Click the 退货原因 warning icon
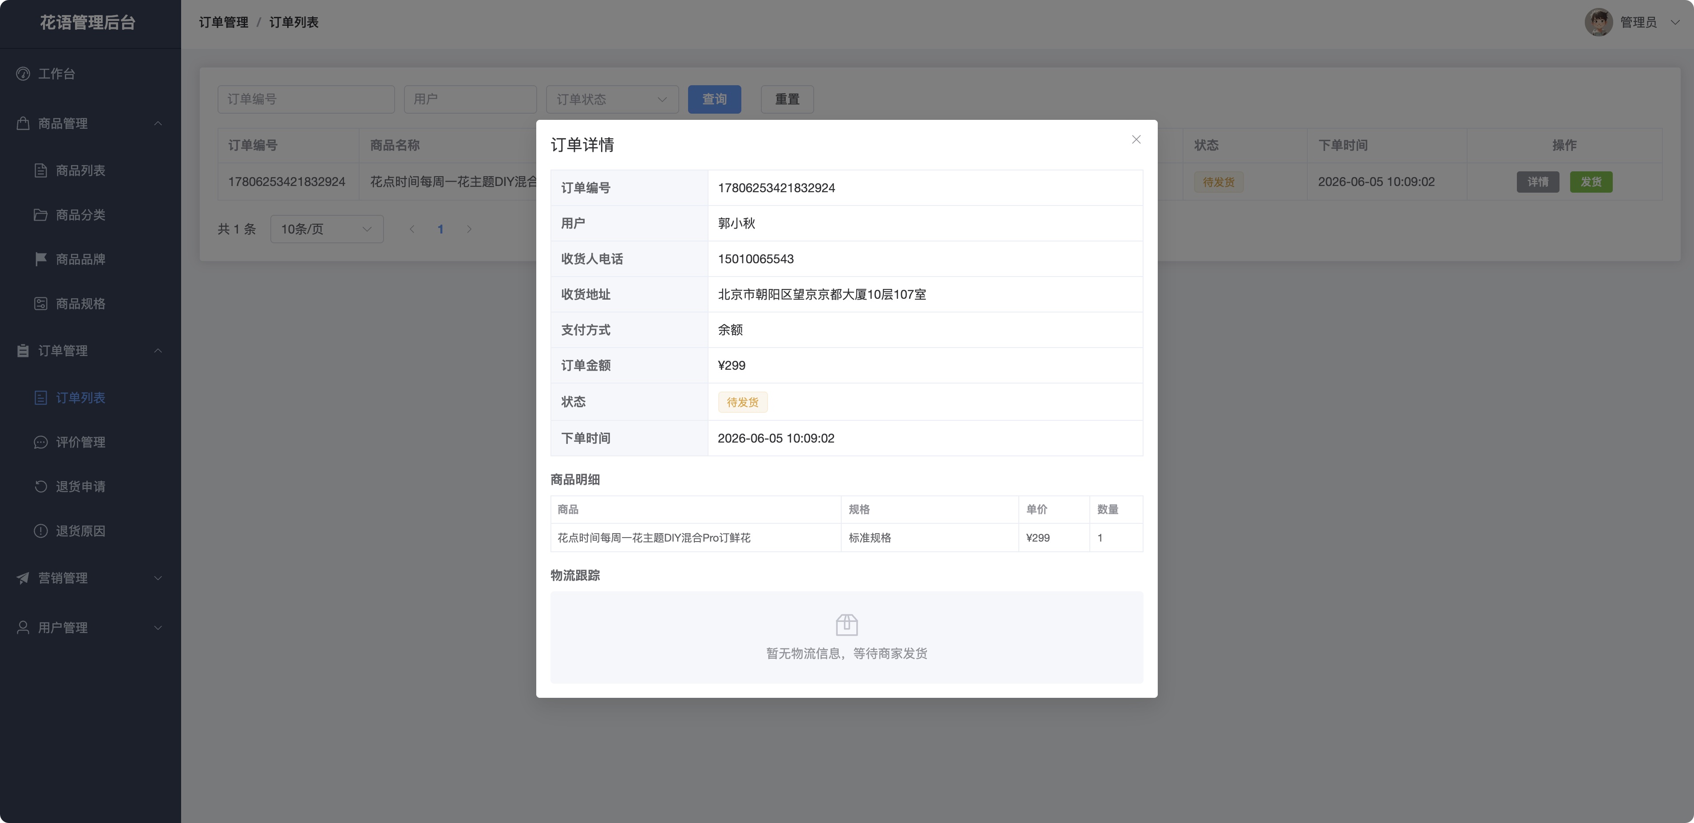The height and width of the screenshot is (823, 1694). 41,530
